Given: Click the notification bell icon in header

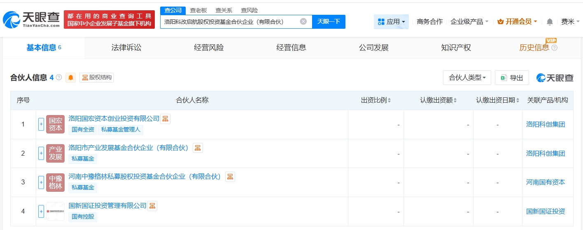Looking at the screenshot, I should coord(550,22).
